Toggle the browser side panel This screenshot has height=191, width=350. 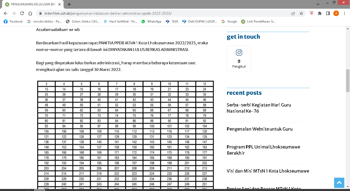click(328, 13)
